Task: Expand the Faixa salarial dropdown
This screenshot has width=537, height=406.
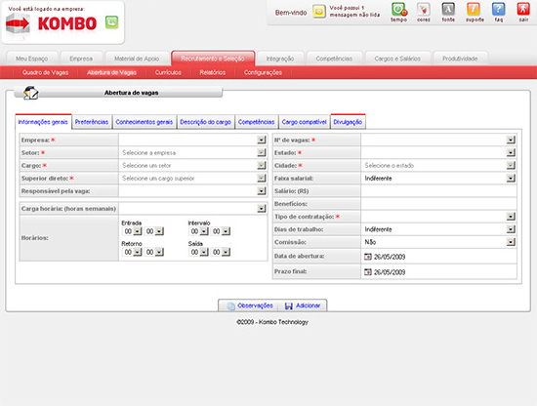Action: coord(511,178)
